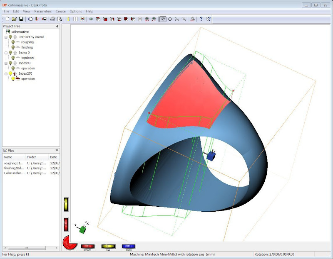The width and height of the screenshot is (333, 259).
Task: Toggle light bulb for roughing operation
Action: click(13, 42)
